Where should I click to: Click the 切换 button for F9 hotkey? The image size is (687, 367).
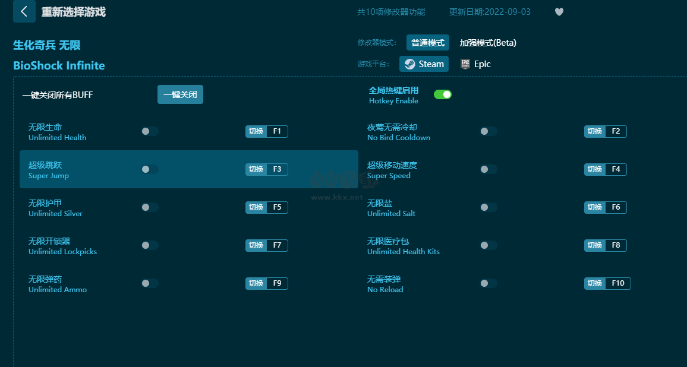pyautogui.click(x=256, y=283)
